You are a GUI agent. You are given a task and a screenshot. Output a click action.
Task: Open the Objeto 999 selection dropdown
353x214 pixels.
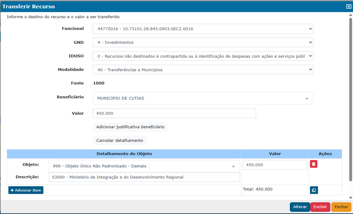[144, 166]
